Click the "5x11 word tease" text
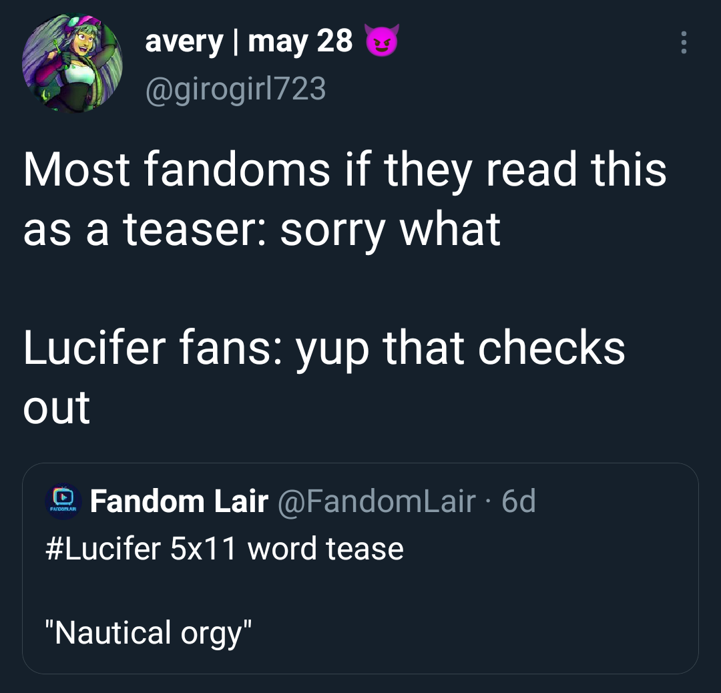This screenshot has width=721, height=693. click(x=287, y=549)
